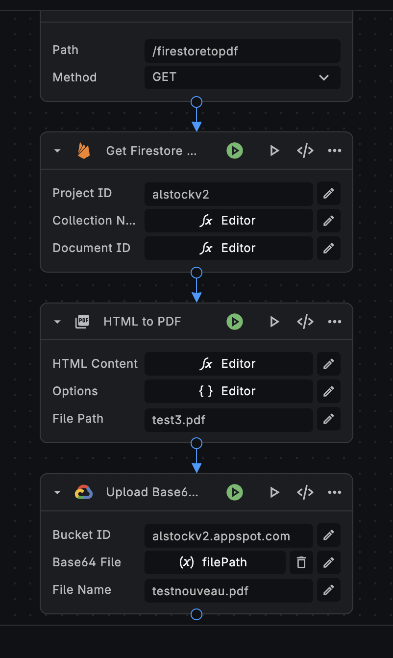Run the HTML to PDF node
Viewport: 393px width, 658px height.
[x=235, y=322]
